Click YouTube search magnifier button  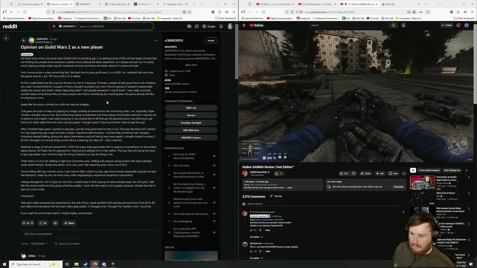click(393, 25)
